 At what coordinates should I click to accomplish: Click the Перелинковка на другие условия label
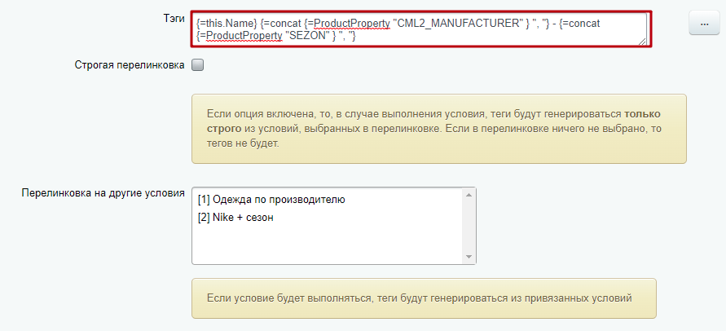click(103, 193)
